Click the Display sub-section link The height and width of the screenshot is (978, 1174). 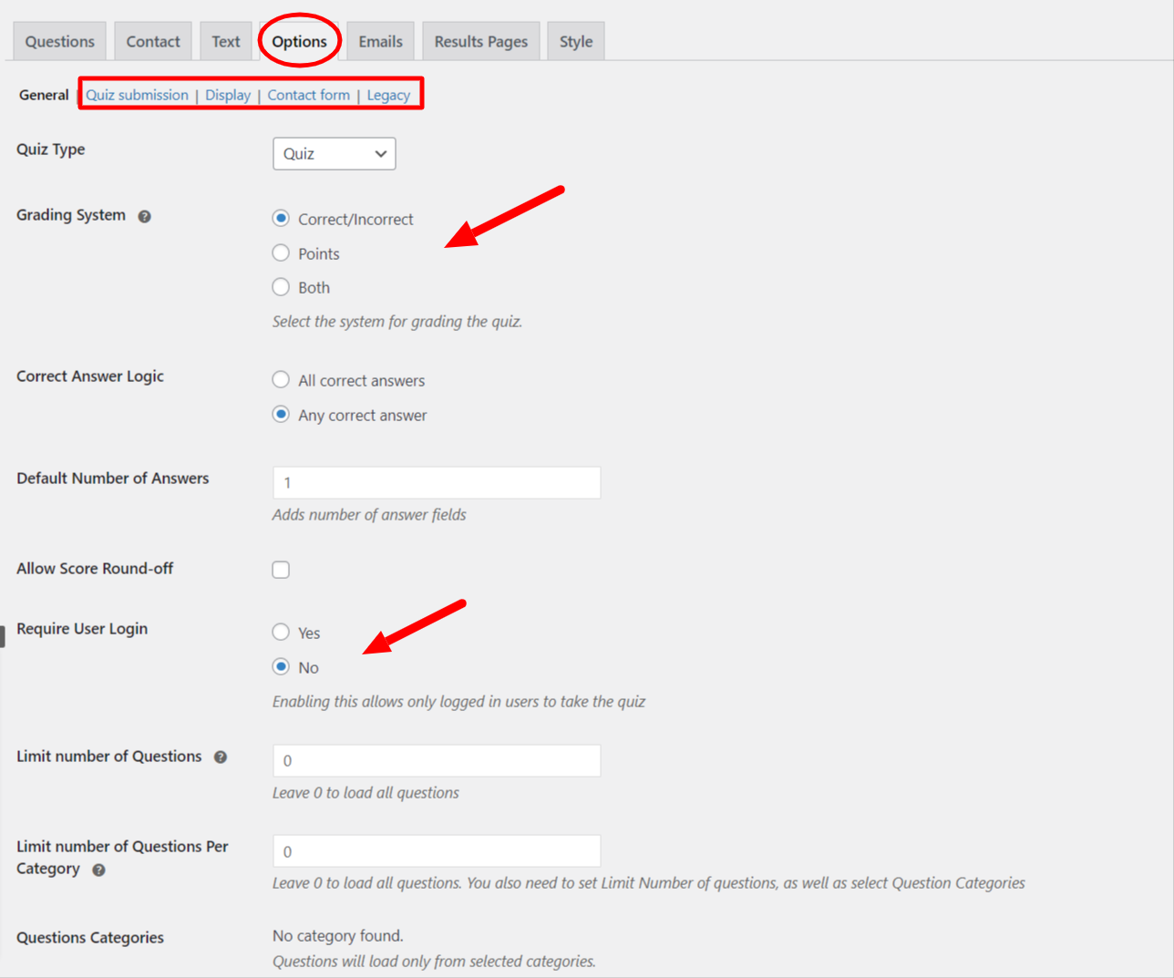(228, 95)
